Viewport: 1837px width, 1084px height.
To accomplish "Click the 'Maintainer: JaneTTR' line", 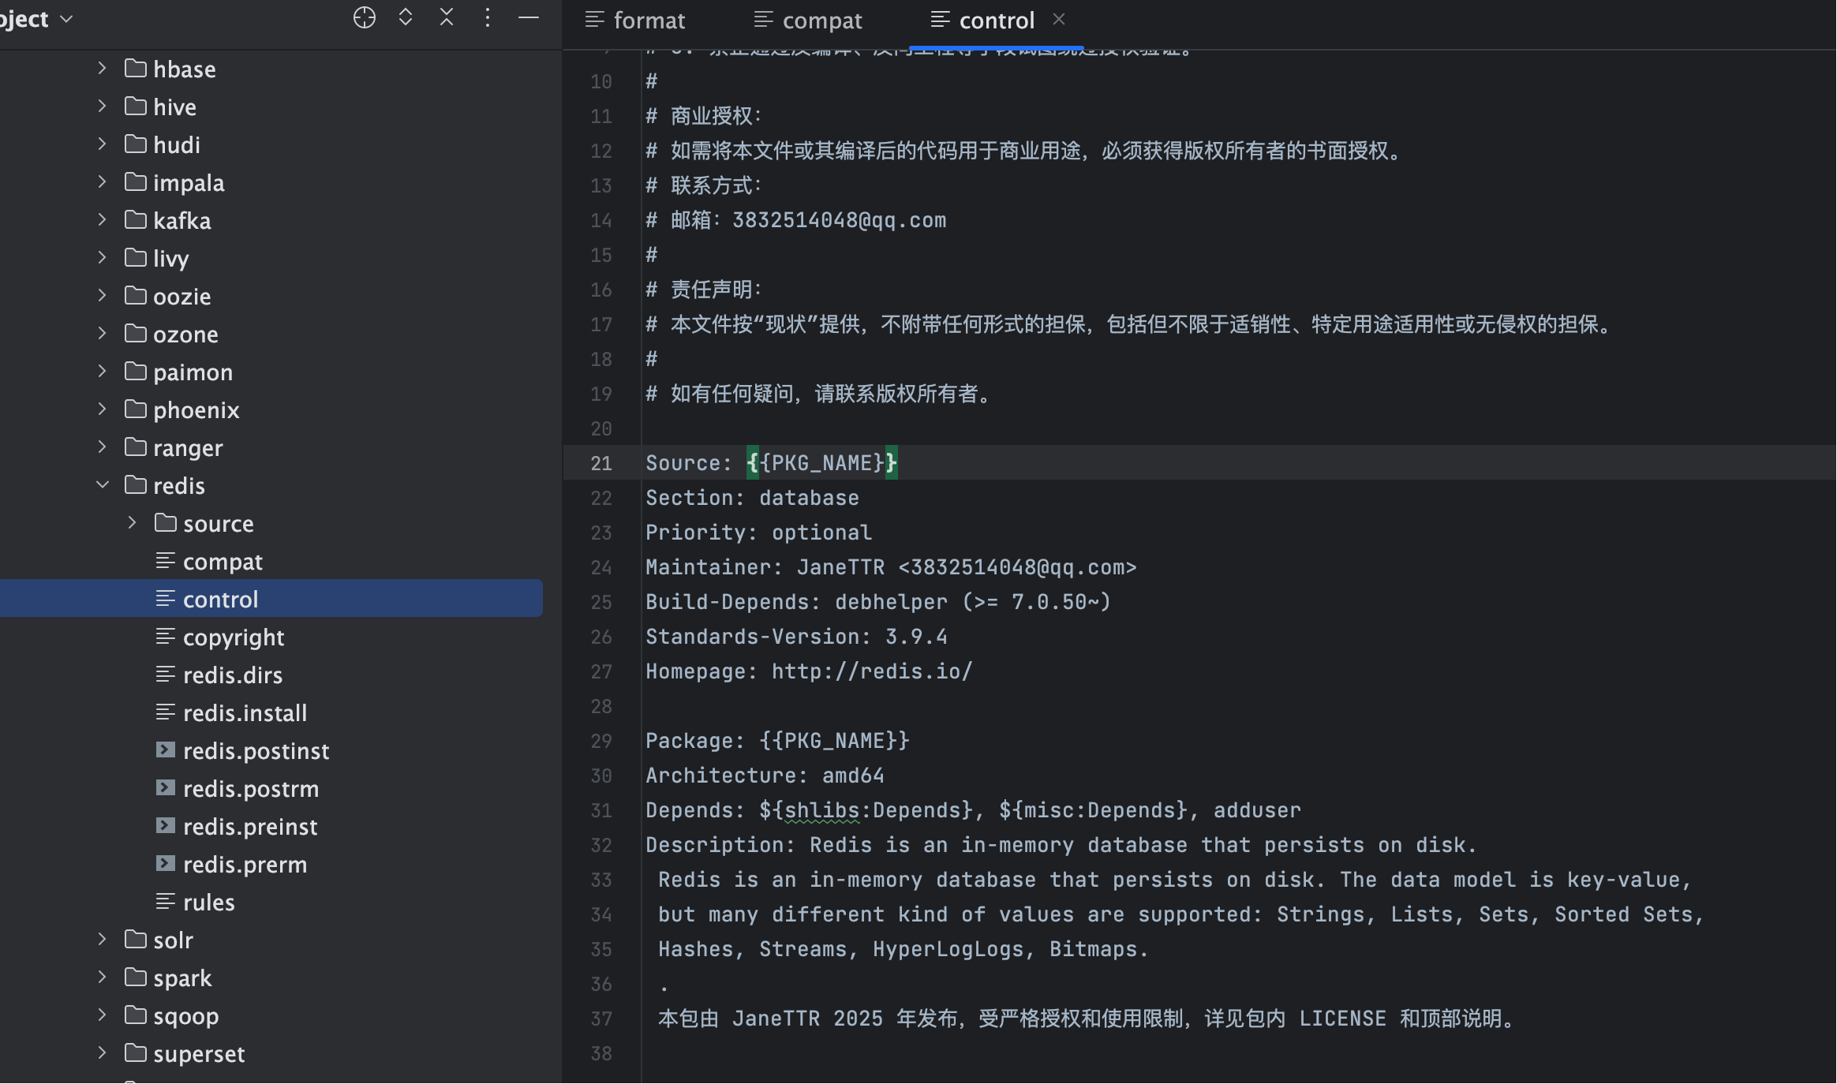I will (x=891, y=567).
